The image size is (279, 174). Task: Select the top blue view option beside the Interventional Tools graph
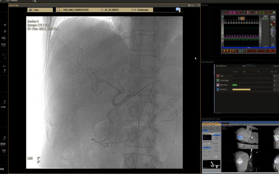coord(217,135)
